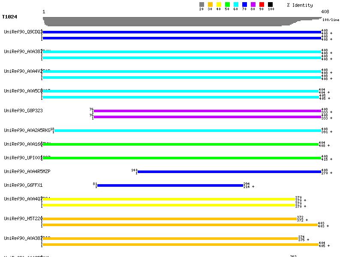Click the upper purple G8P323 alignment bar
343x257 pixels.
[x=207, y=111]
